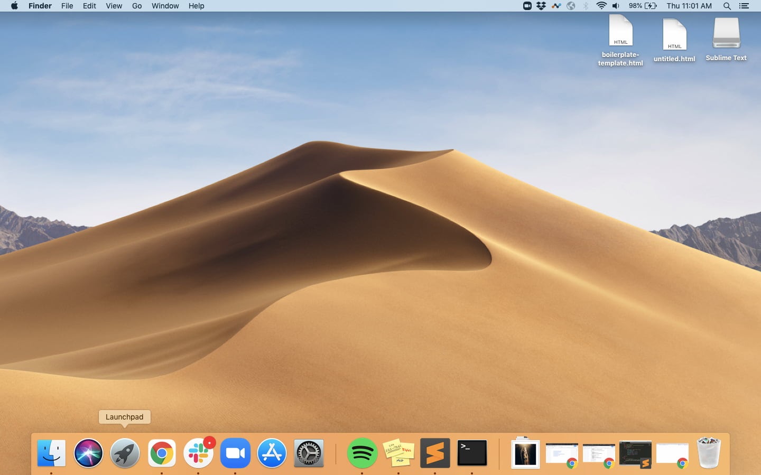Open Sublime Text from the Dock
761x475 pixels.
pos(435,453)
